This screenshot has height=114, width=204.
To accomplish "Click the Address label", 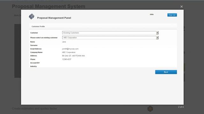I will pos(33,56).
